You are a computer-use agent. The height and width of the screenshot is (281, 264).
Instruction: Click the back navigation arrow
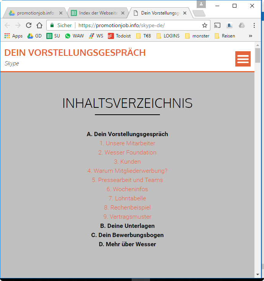click(7, 25)
